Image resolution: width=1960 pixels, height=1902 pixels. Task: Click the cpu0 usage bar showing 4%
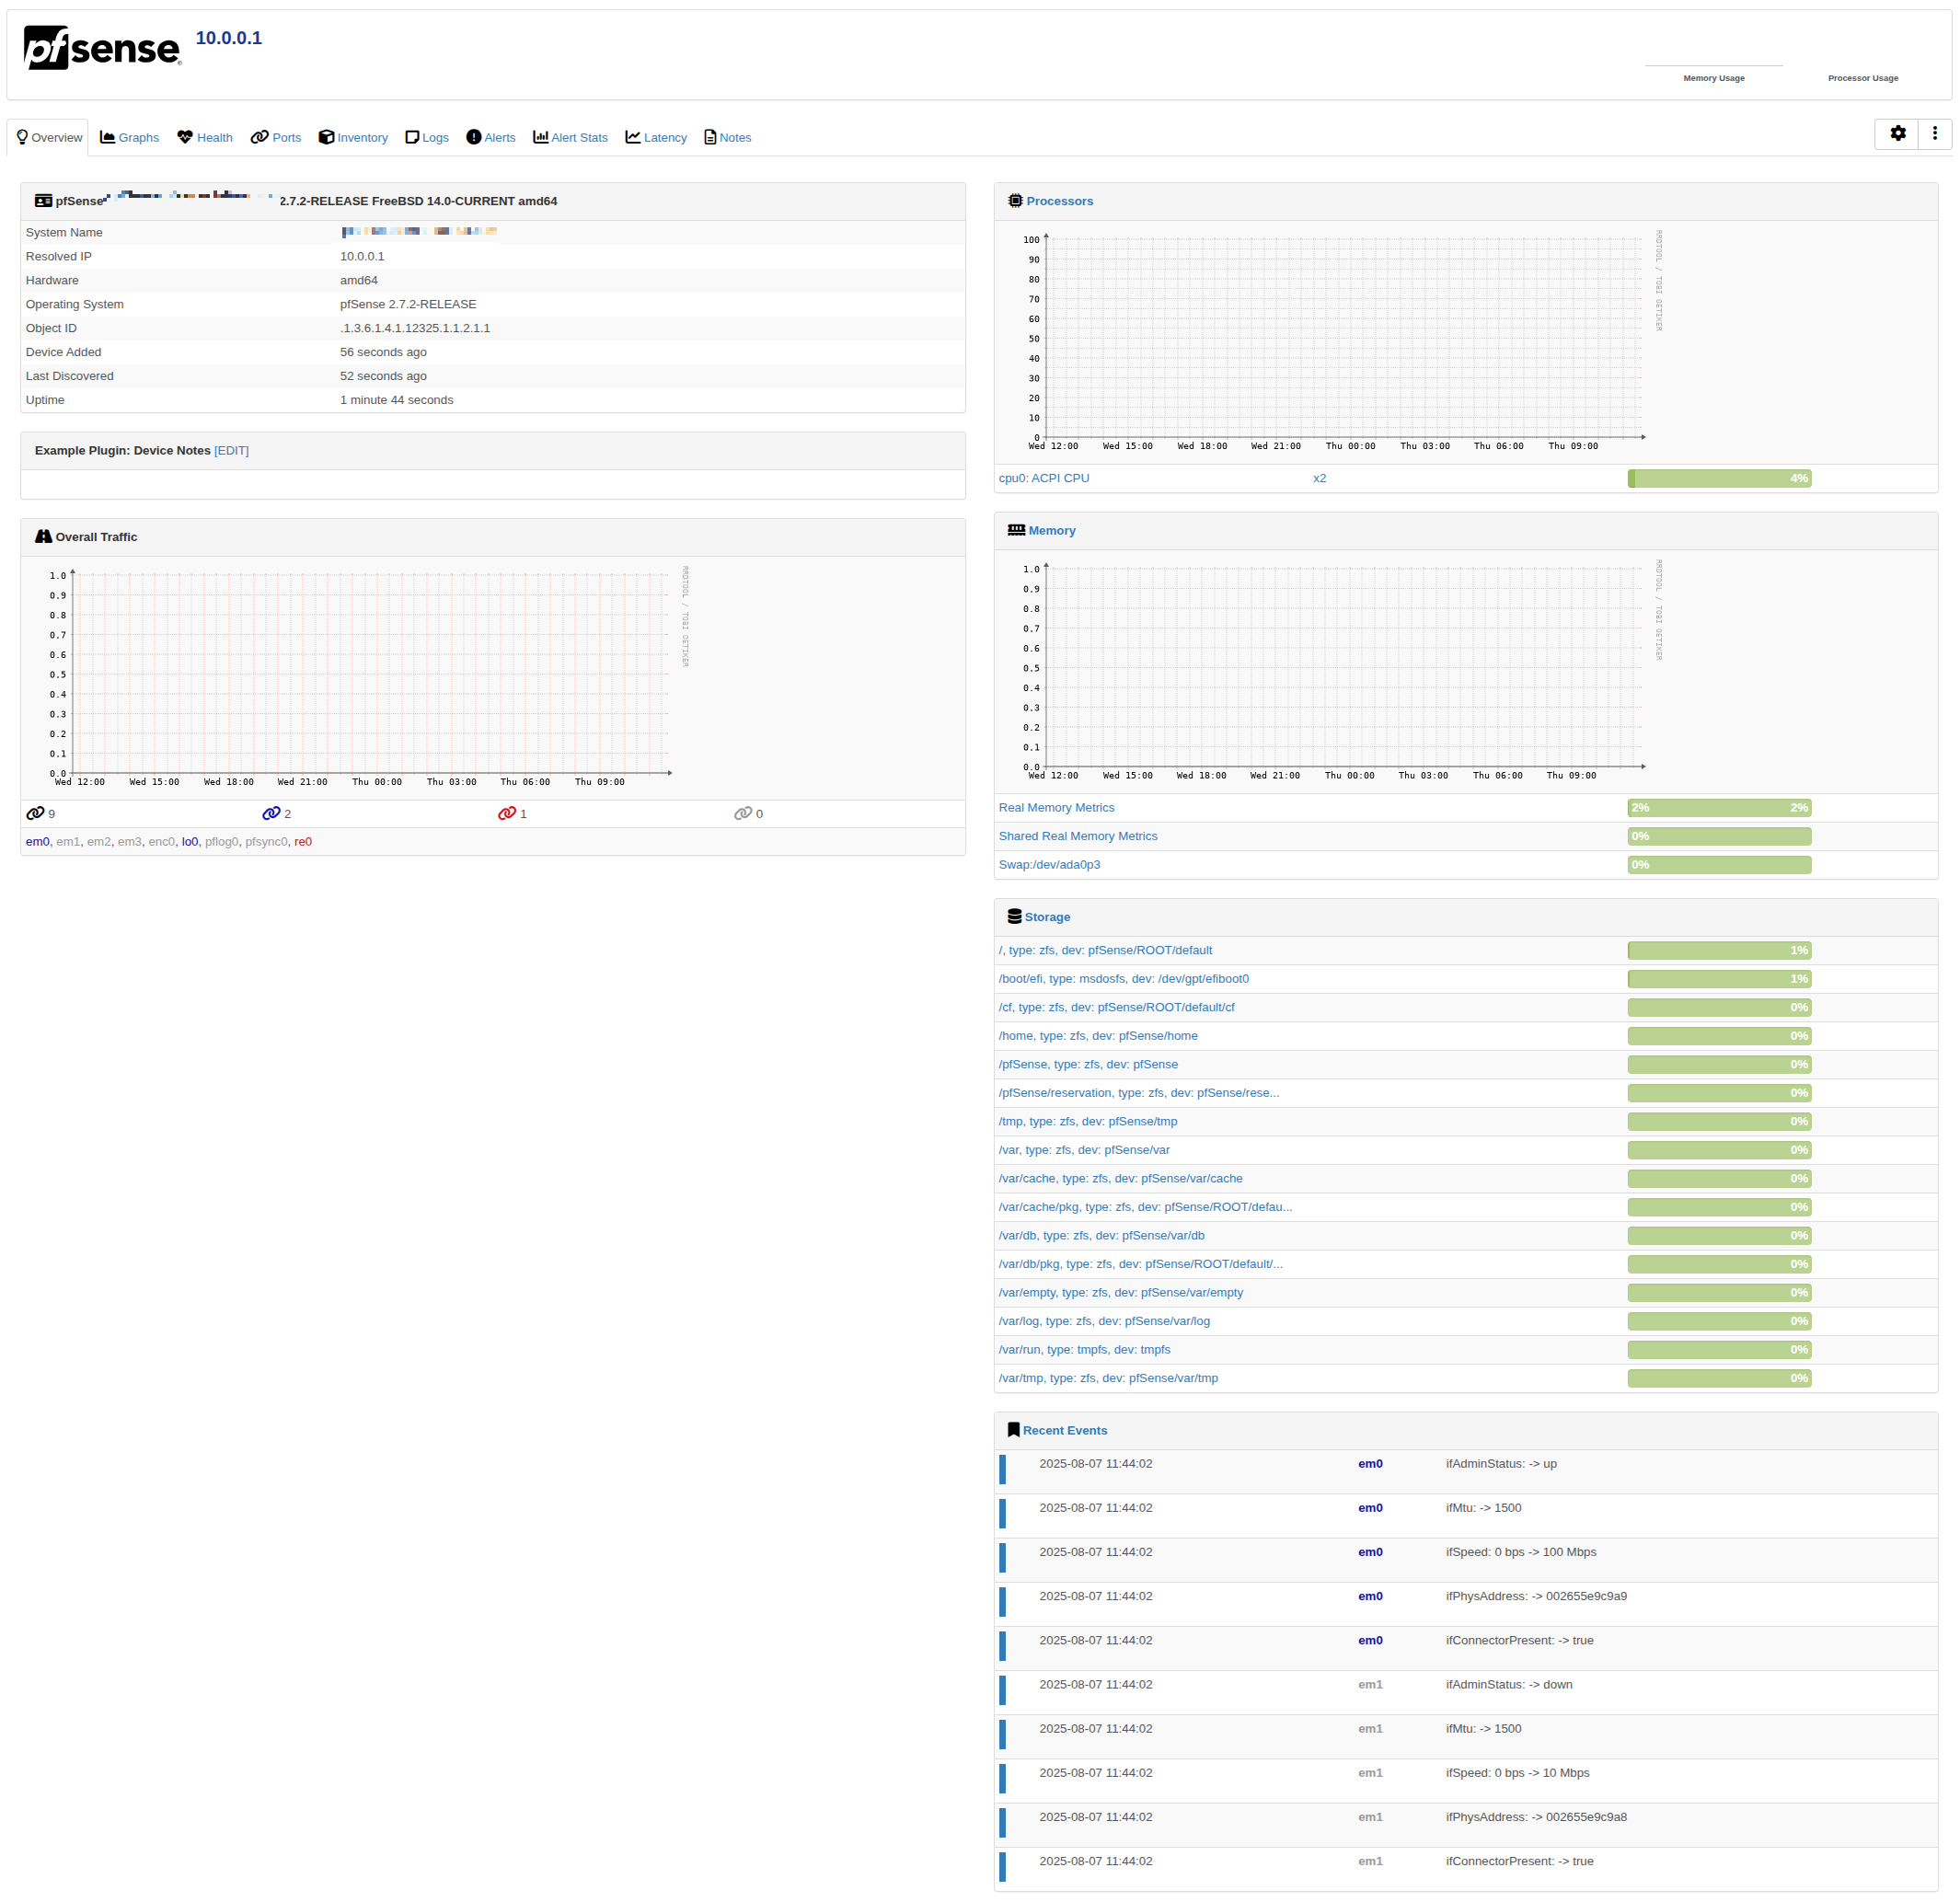coord(1718,478)
